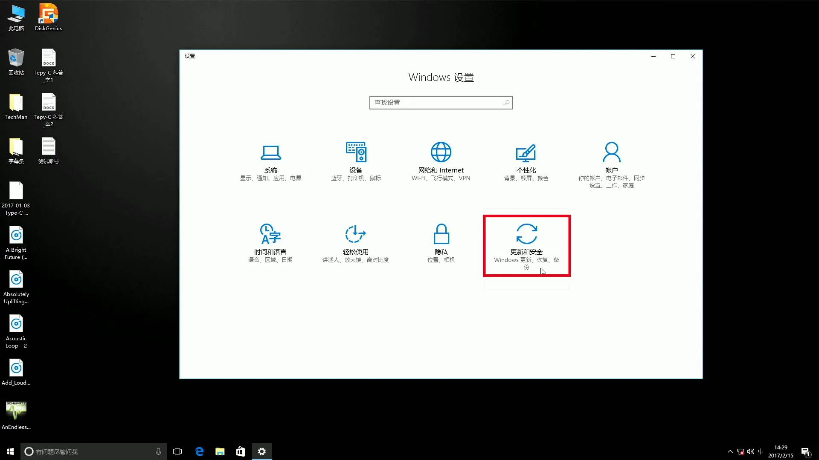Open 网络和 Internet settings globe icon
819x460 pixels.
coord(441,152)
